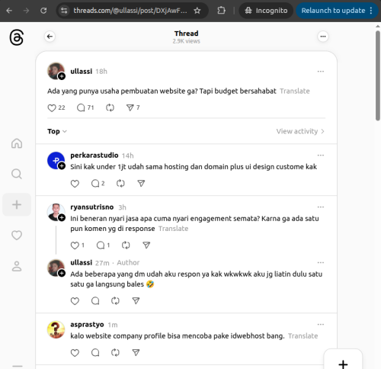Follow ryansutrisno via avatar plus badge
Image resolution: width=381 pixels, height=369 pixels.
[62, 218]
